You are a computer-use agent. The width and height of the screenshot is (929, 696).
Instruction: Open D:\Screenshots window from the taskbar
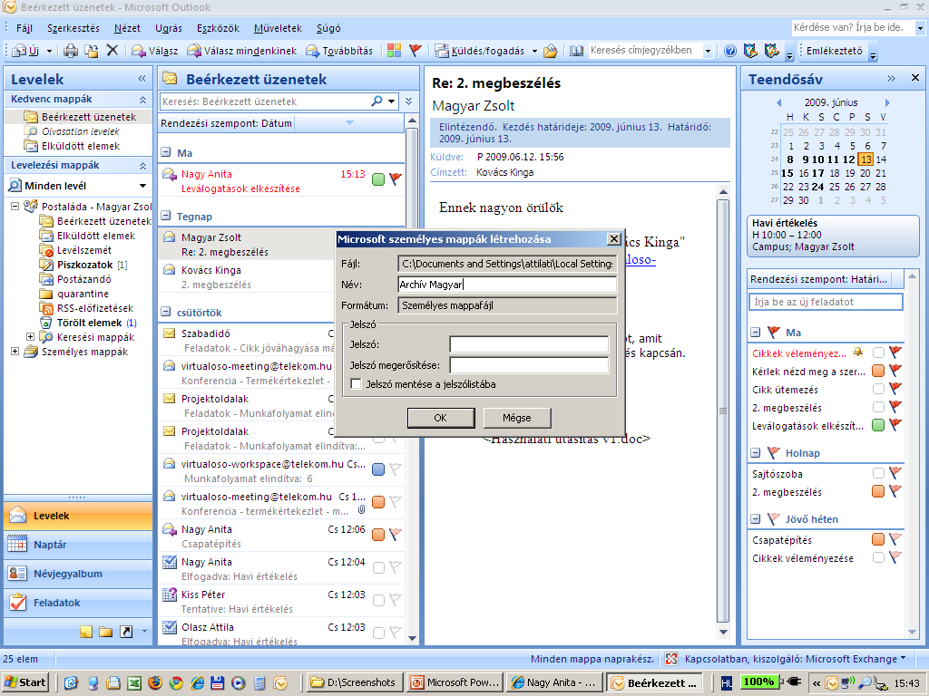(x=355, y=682)
